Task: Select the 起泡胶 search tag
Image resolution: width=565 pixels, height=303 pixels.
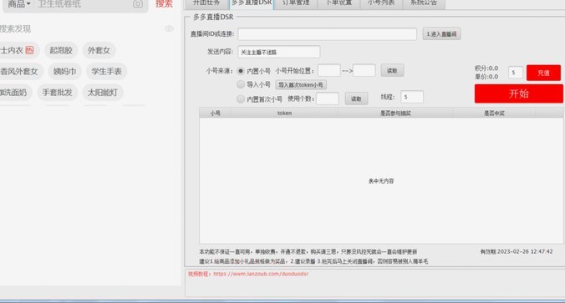Action: [61, 50]
